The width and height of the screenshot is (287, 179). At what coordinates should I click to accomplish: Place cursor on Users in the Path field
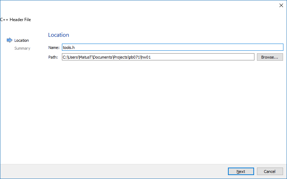[73, 57]
